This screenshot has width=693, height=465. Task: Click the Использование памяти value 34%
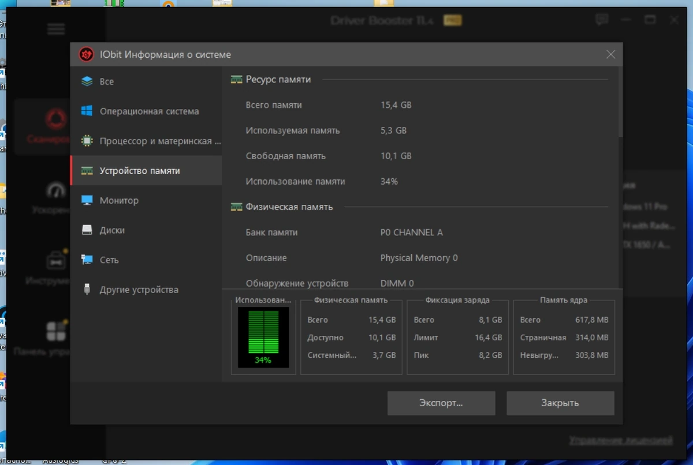[389, 181]
